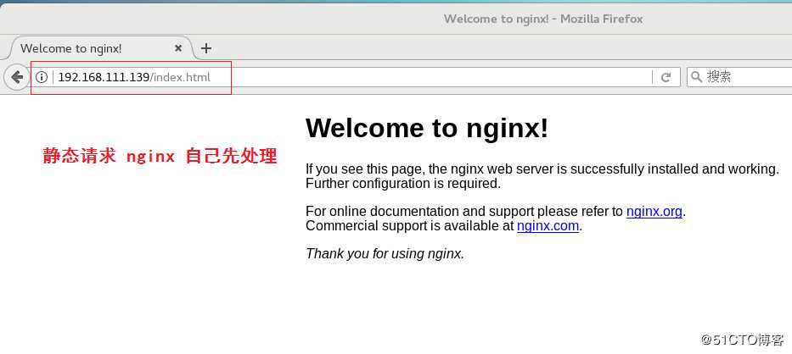Close the Welcome to nginx! tab
Viewport: 792px width, 354px height.
177,48
